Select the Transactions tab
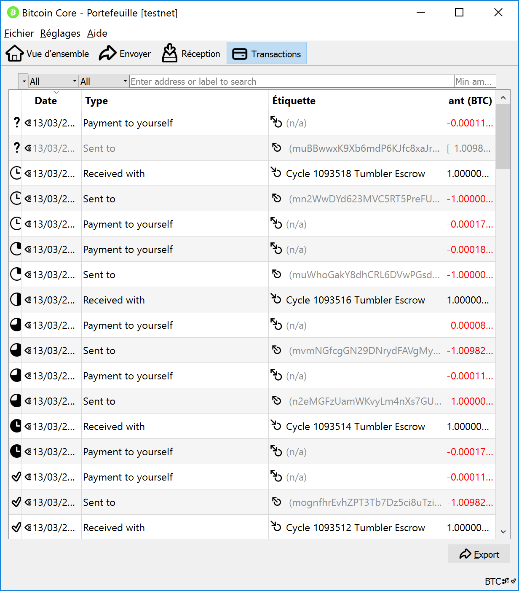519x591 pixels. point(267,54)
